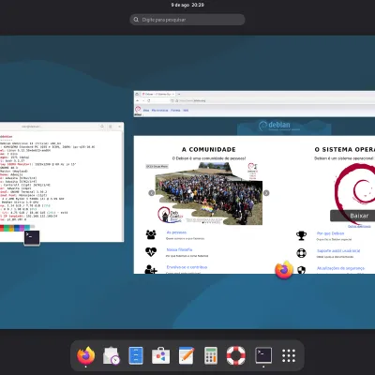Show the previous slide in the community carousel

pyautogui.click(x=151, y=193)
